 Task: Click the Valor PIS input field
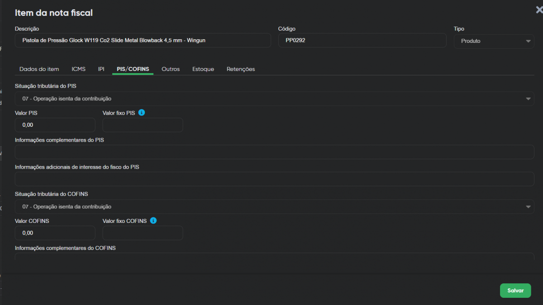pos(55,125)
